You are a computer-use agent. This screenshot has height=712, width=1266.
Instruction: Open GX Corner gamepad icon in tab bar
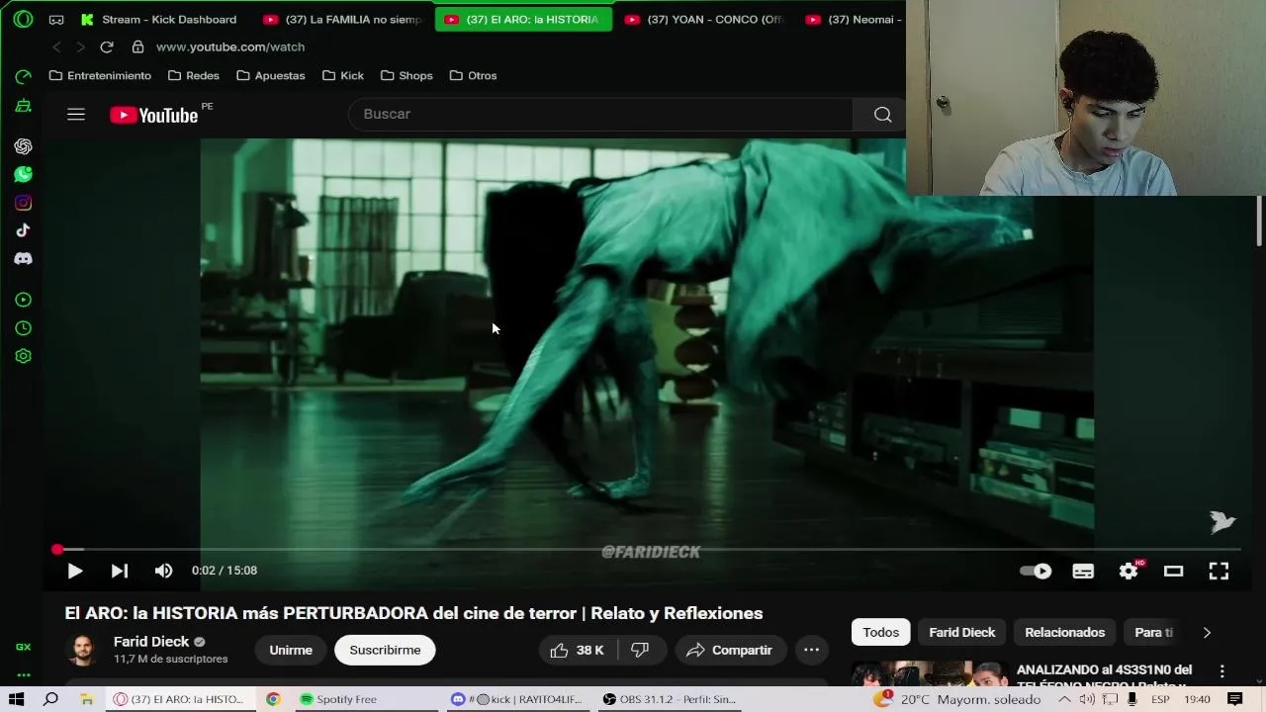coord(56,20)
